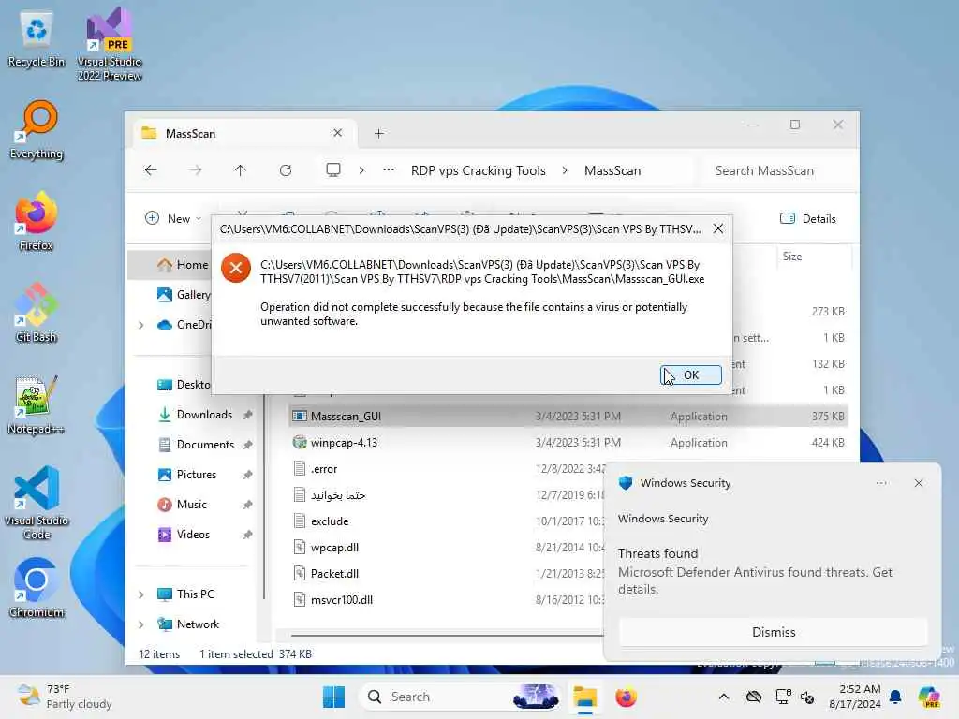Viewport: 959px width, 719px height.
Task: Dismiss the Windows Security notification
Action: pos(774,632)
